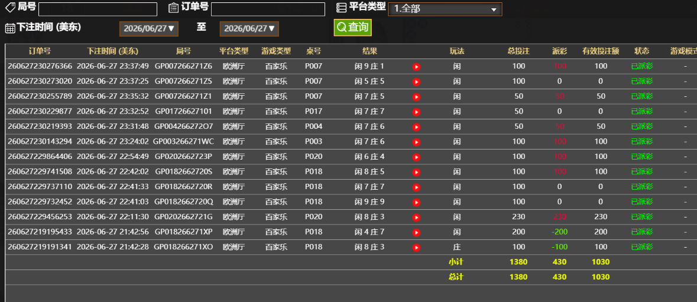Click the green 查询 search button
697x302 pixels.
[352, 28]
